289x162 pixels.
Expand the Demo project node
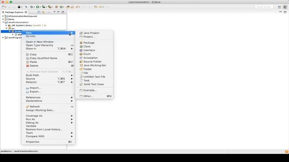pos(3,19)
